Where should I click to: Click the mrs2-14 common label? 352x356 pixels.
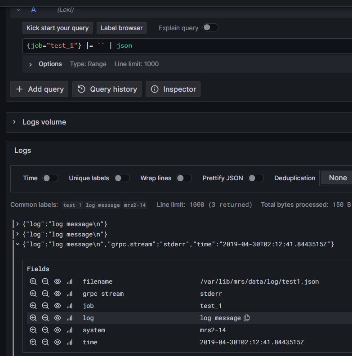[135, 205]
